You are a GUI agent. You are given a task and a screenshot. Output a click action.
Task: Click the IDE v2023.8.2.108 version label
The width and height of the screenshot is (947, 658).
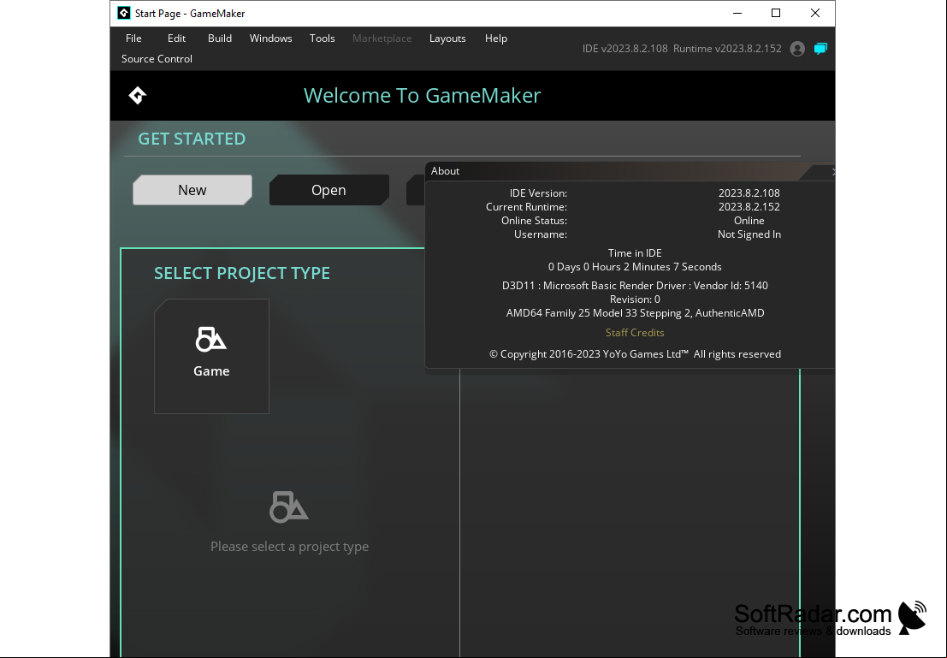click(x=625, y=48)
